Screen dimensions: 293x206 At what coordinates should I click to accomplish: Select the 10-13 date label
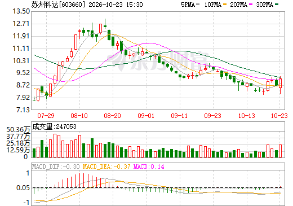[247, 116]
